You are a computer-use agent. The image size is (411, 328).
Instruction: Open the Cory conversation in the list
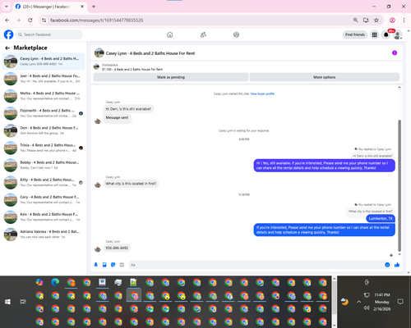(44, 199)
